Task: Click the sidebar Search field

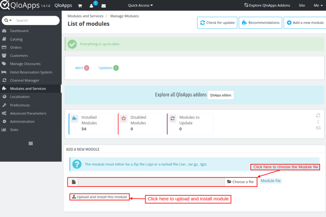Action: [36, 20]
